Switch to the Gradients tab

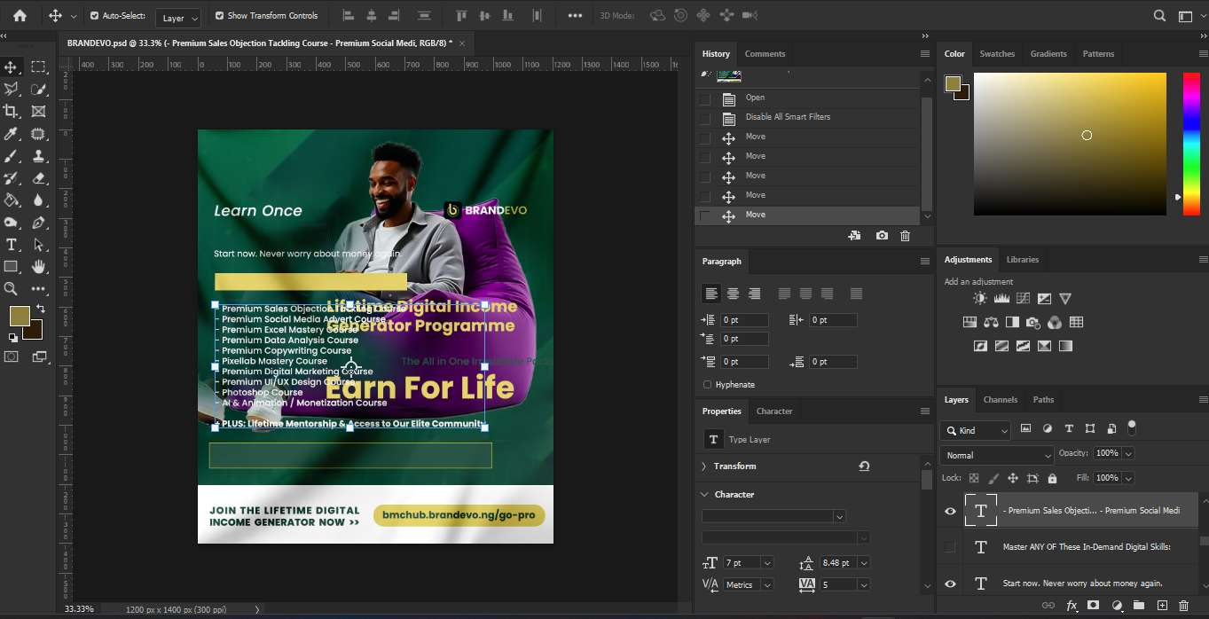1048,54
